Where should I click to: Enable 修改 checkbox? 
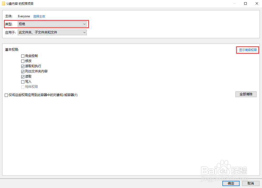23,61
